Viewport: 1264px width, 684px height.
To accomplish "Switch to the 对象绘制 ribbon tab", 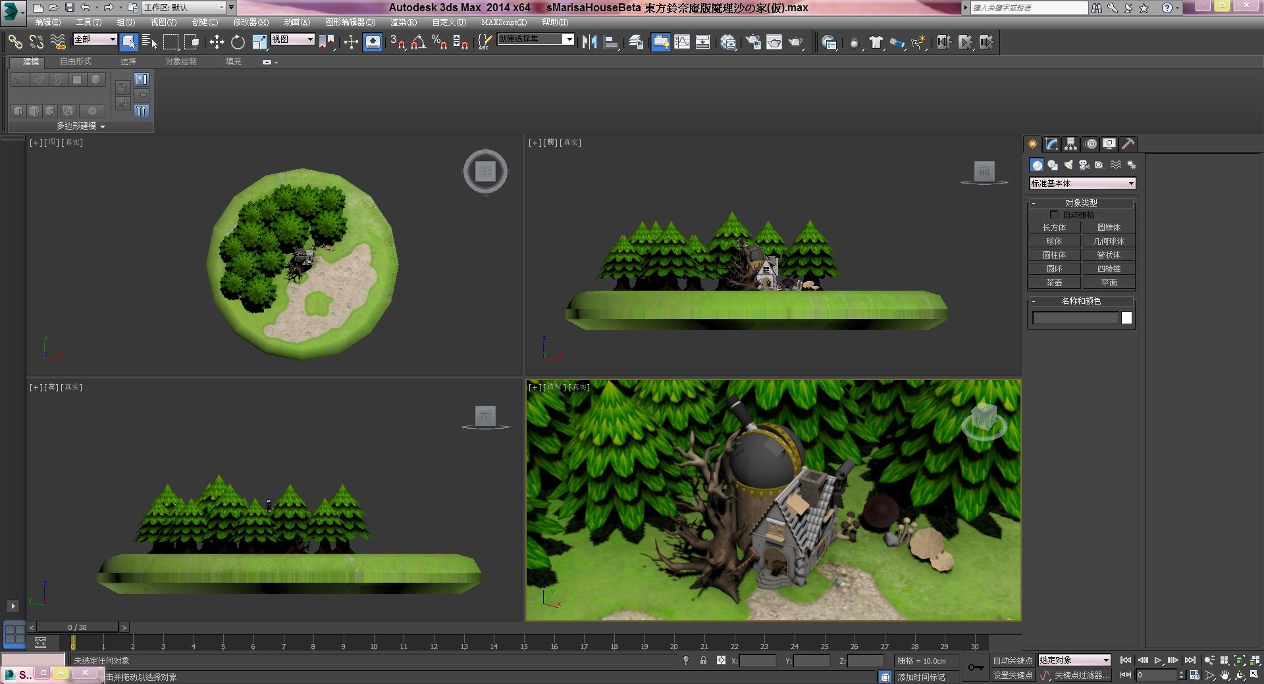I will pos(180,62).
